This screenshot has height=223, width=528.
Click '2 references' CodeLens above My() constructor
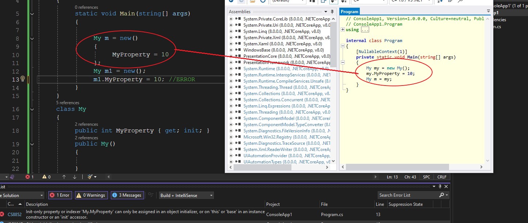click(86, 138)
